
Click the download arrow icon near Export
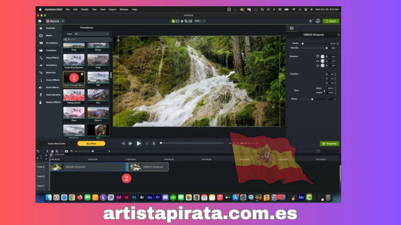pyautogui.click(x=310, y=21)
